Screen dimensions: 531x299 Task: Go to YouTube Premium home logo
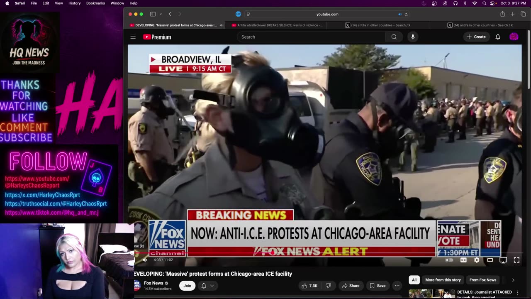click(157, 37)
